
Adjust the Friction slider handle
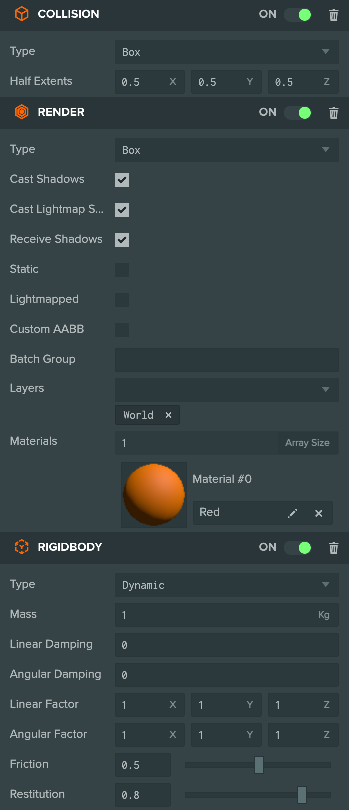(x=259, y=765)
